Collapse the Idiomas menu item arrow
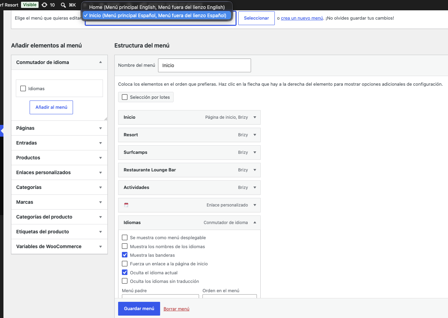Image resolution: width=448 pixels, height=318 pixels. pyautogui.click(x=255, y=223)
